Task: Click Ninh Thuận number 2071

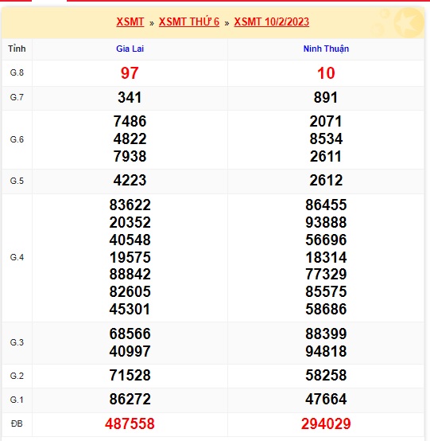Action: [x=326, y=121]
